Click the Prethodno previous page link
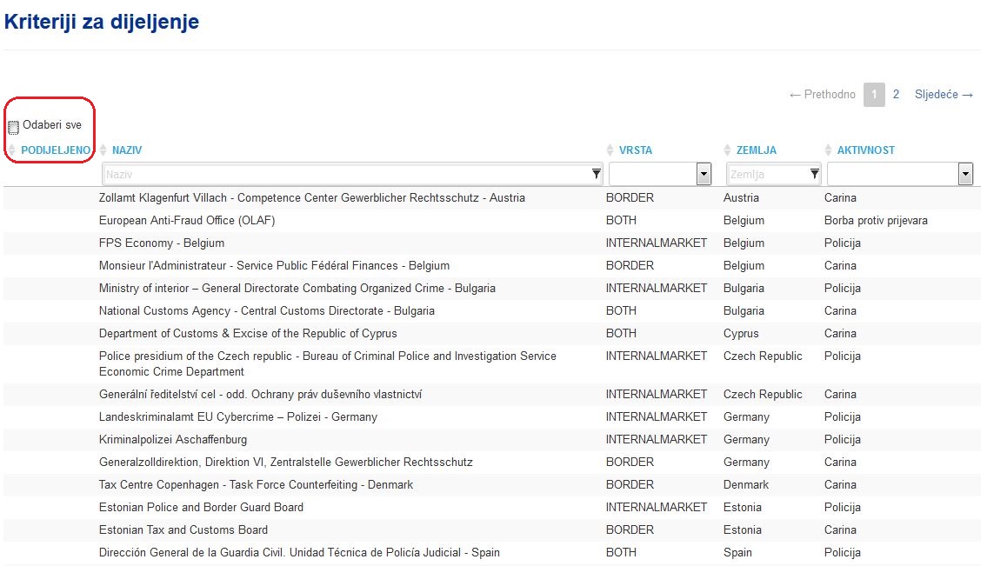 point(822,95)
